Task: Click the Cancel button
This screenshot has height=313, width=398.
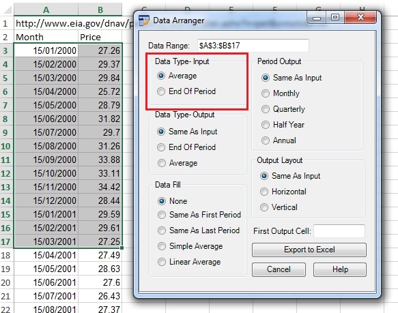Action: 279,269
